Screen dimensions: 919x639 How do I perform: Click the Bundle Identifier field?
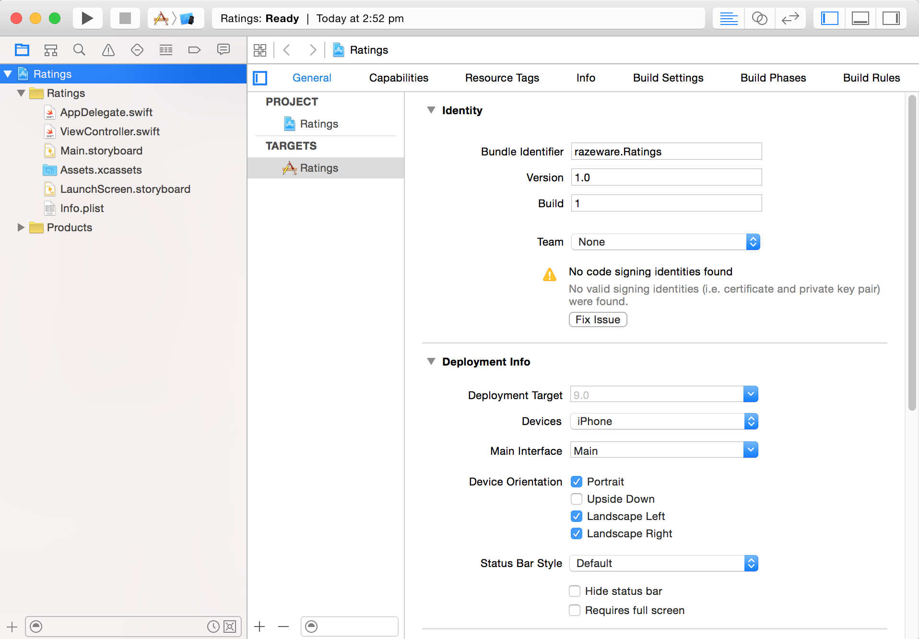pos(666,152)
